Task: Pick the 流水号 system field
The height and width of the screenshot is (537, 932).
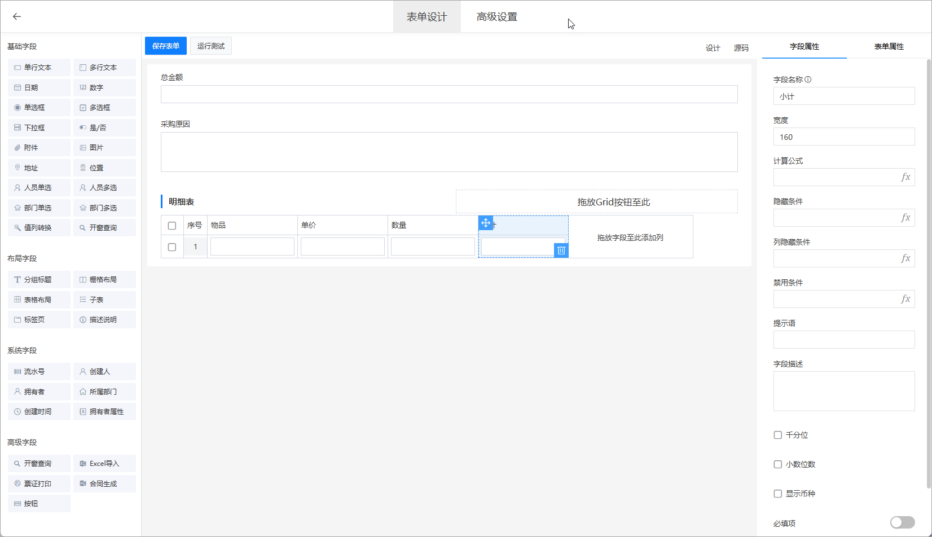Action: pos(39,372)
